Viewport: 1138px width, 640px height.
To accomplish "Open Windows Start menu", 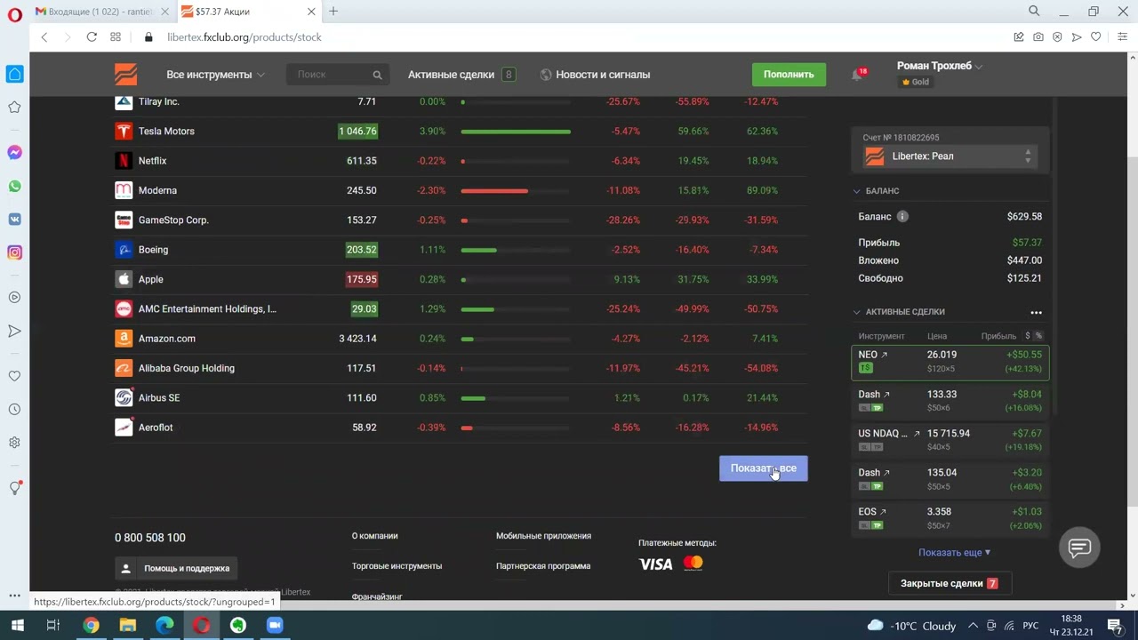I will tap(16, 626).
